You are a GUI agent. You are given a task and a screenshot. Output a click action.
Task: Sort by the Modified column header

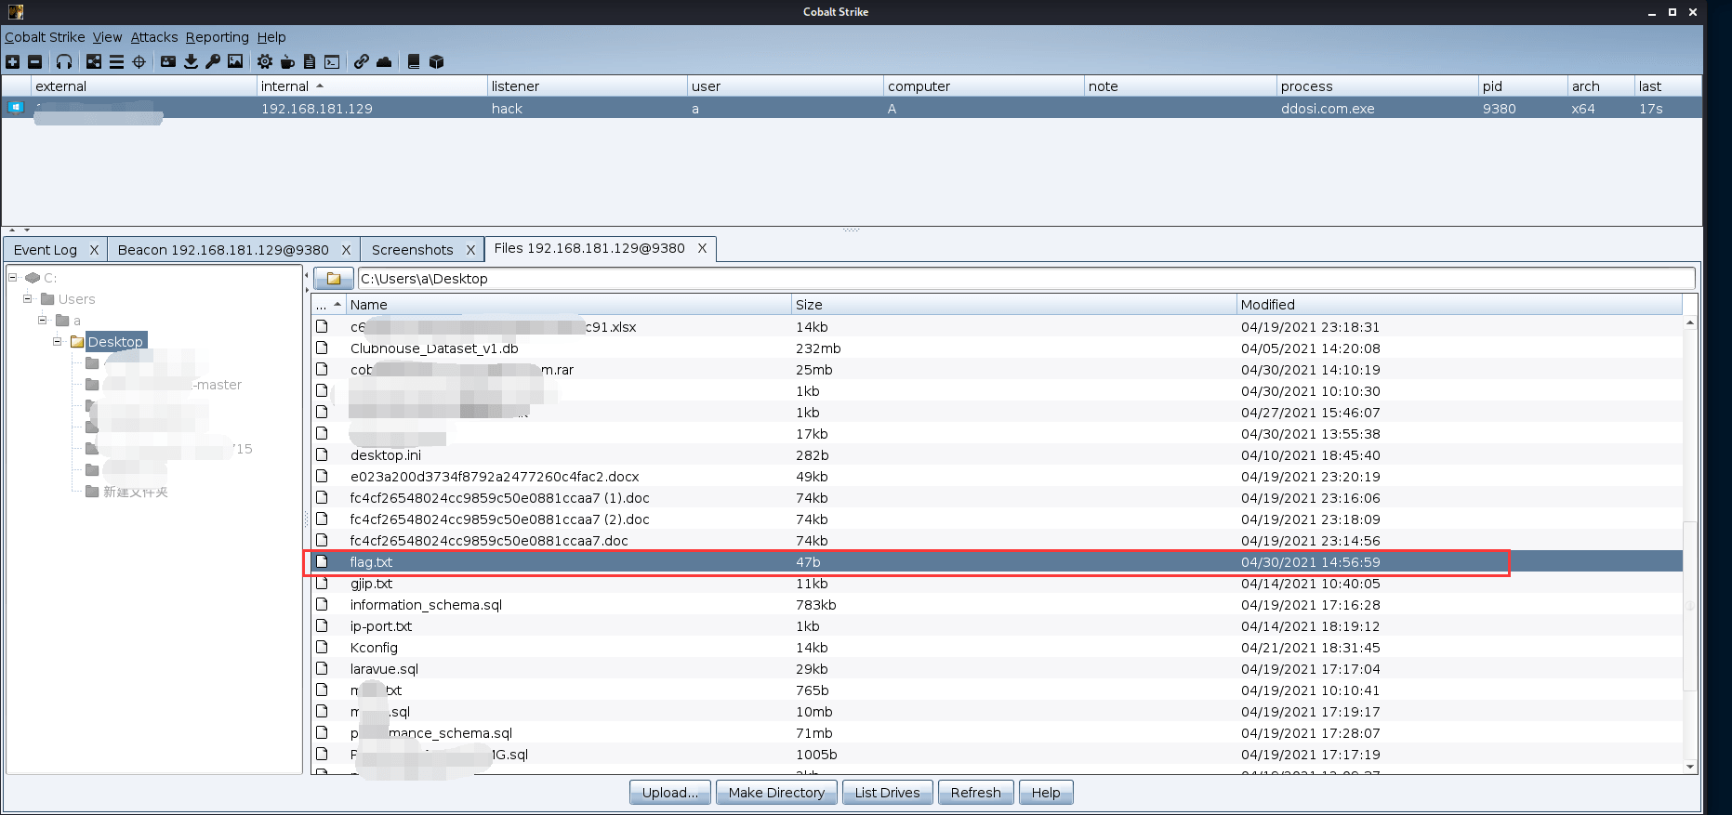(1460, 304)
